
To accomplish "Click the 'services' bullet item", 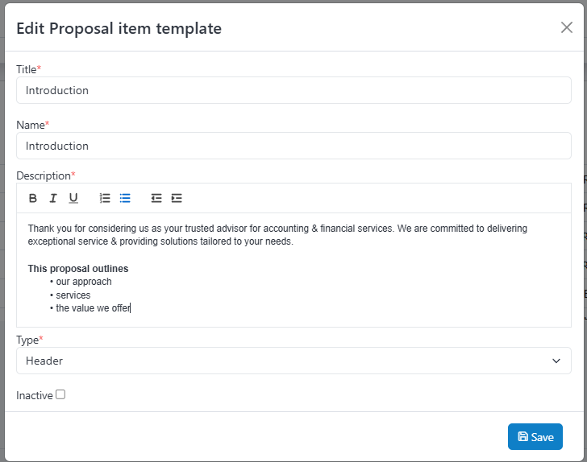I will tap(73, 295).
